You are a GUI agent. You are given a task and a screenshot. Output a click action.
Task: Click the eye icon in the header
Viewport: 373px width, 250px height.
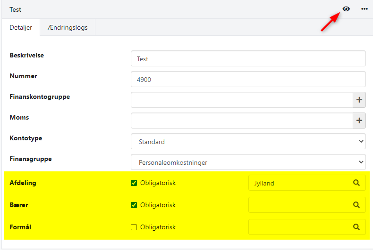click(346, 9)
